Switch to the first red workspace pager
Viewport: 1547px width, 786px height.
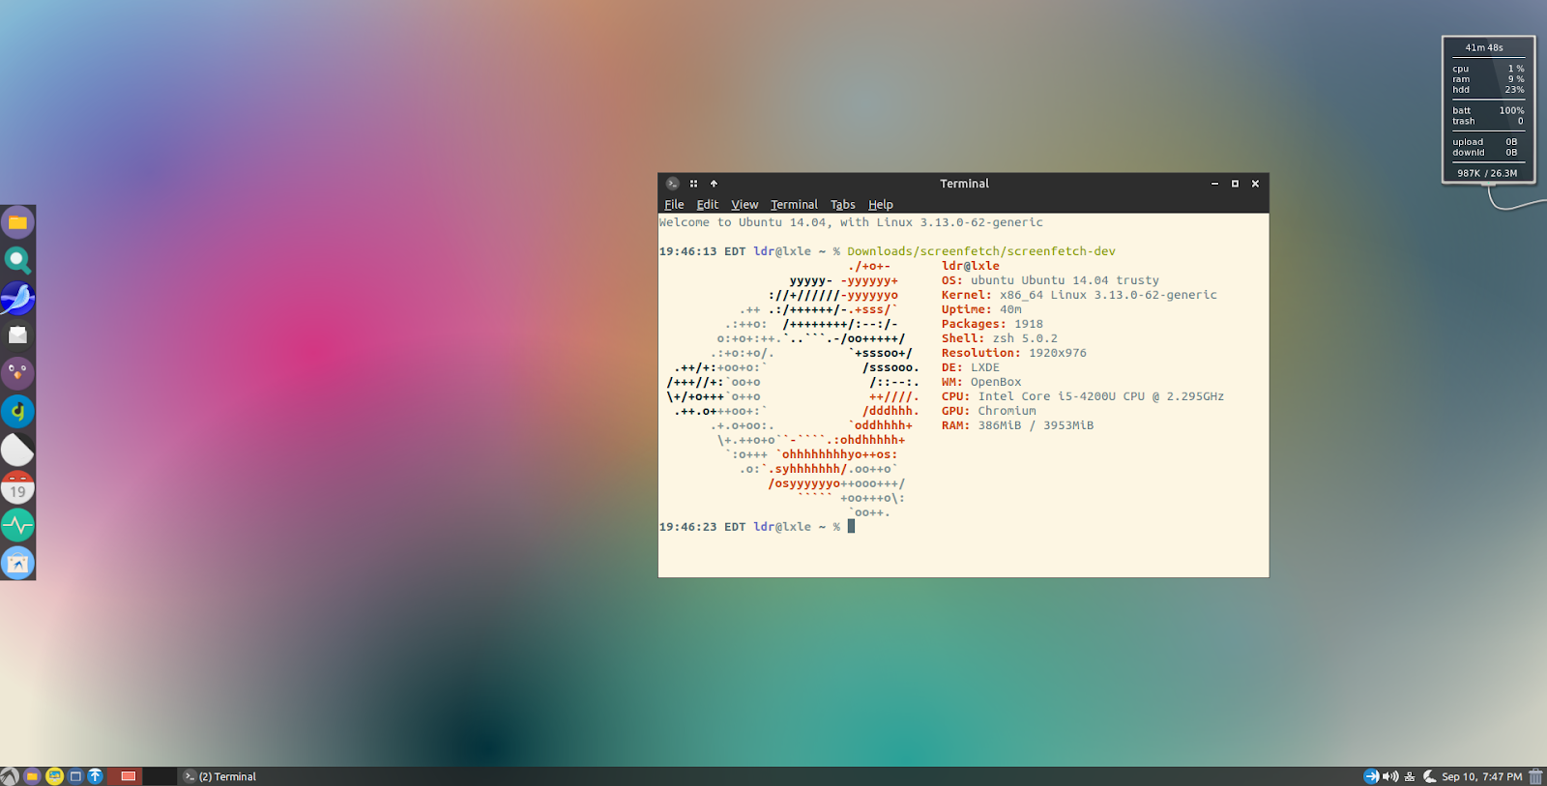[127, 776]
